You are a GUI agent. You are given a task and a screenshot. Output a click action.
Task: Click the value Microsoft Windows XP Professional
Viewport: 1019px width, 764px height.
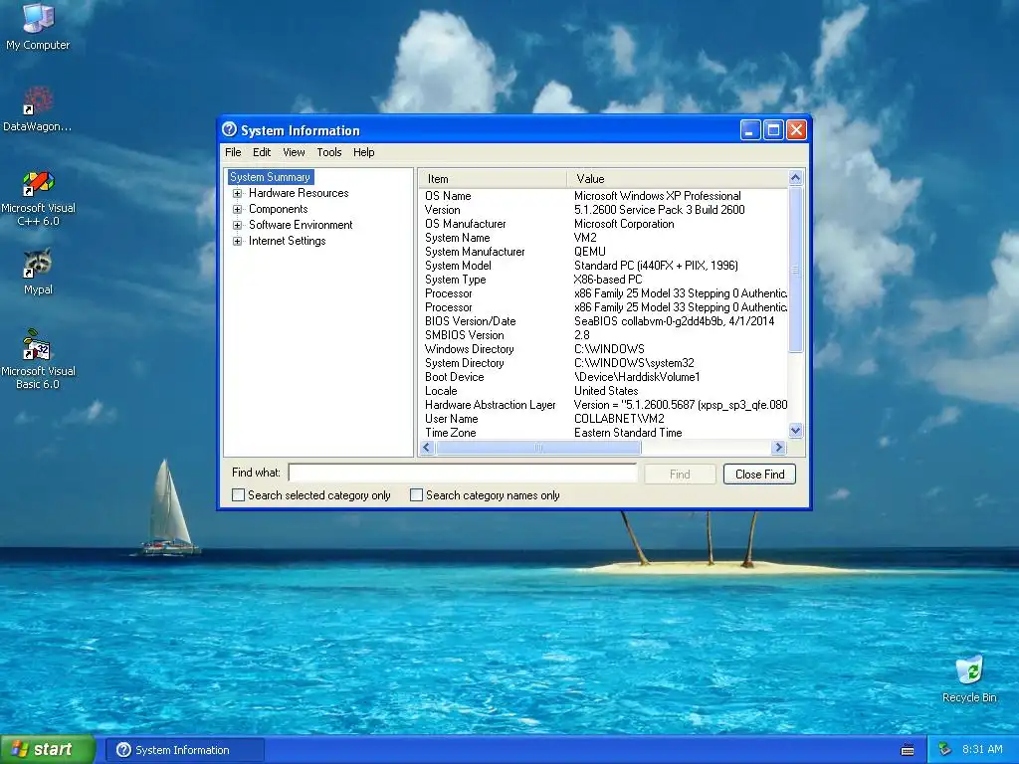[657, 196]
